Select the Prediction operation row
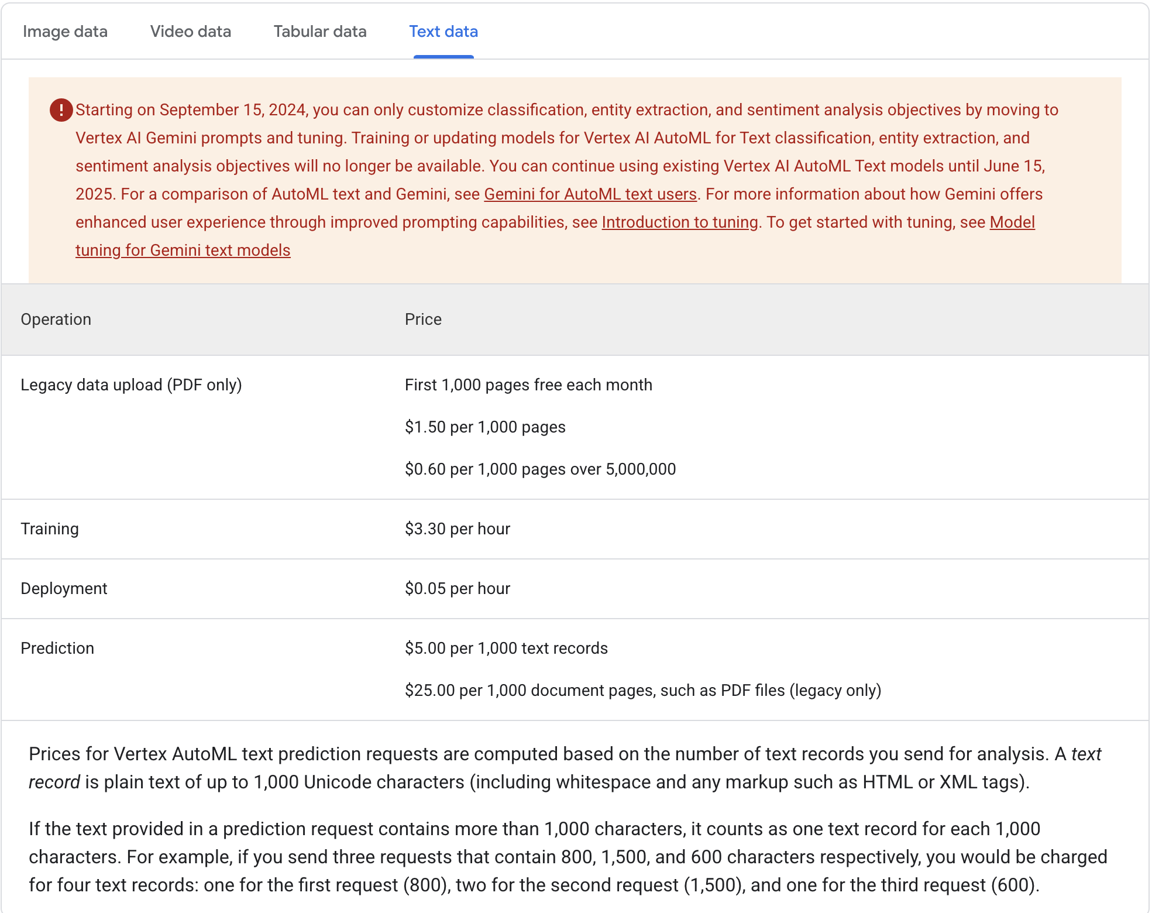Screen dimensions: 1152x913 [x=57, y=648]
